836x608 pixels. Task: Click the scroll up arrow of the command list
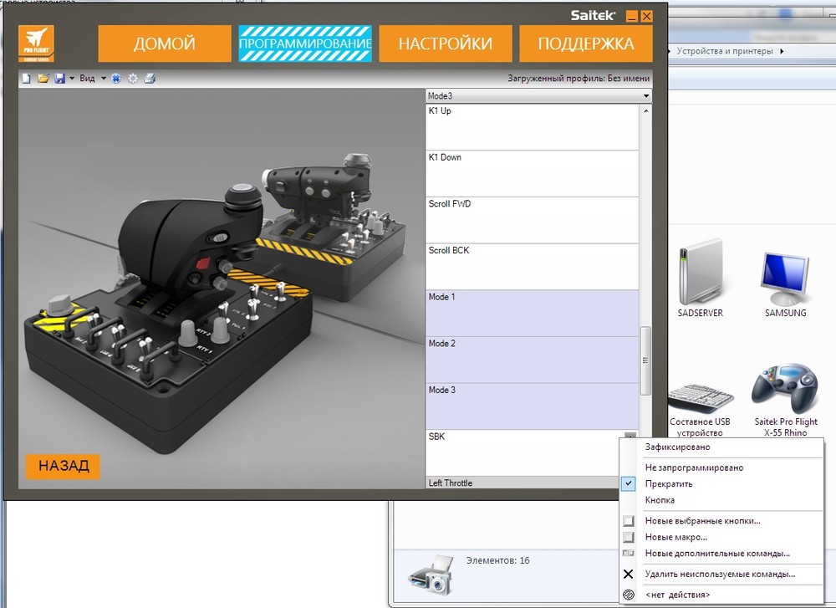pos(645,111)
